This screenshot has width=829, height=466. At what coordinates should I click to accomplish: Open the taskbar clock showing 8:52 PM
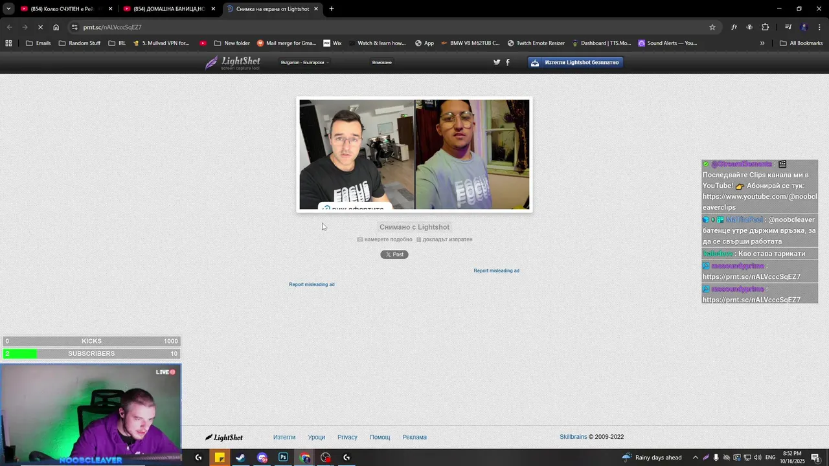coord(792,458)
